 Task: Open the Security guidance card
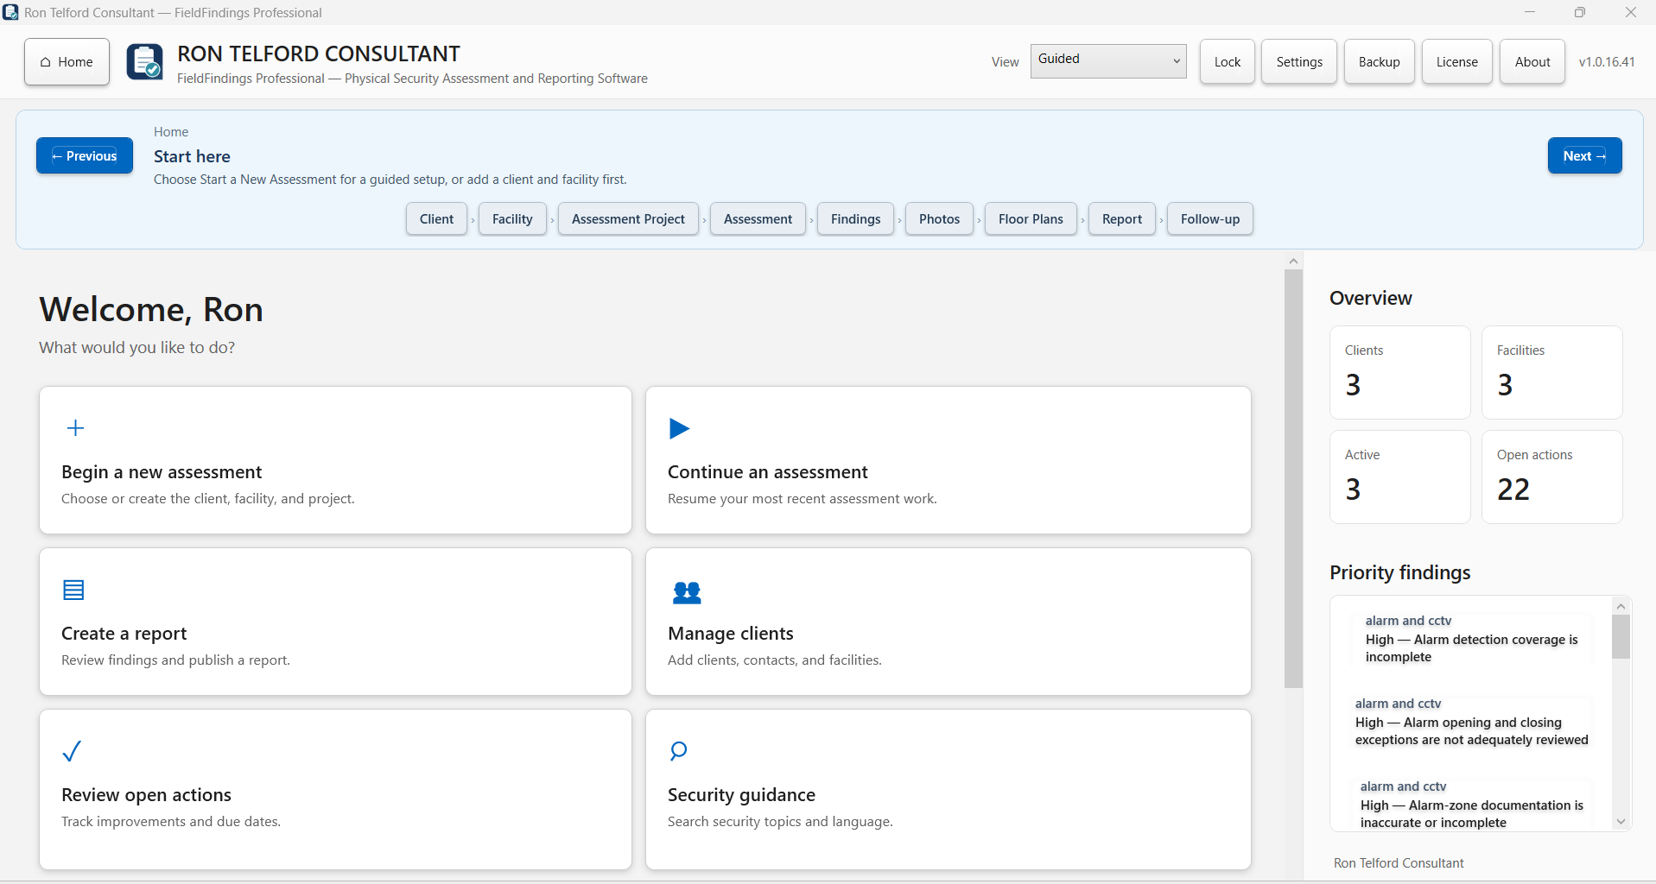(948, 789)
